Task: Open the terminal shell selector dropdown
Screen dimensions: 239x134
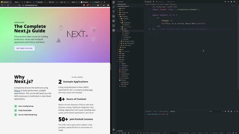Action: [216, 111]
